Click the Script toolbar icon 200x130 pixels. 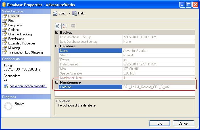coord(55,13)
